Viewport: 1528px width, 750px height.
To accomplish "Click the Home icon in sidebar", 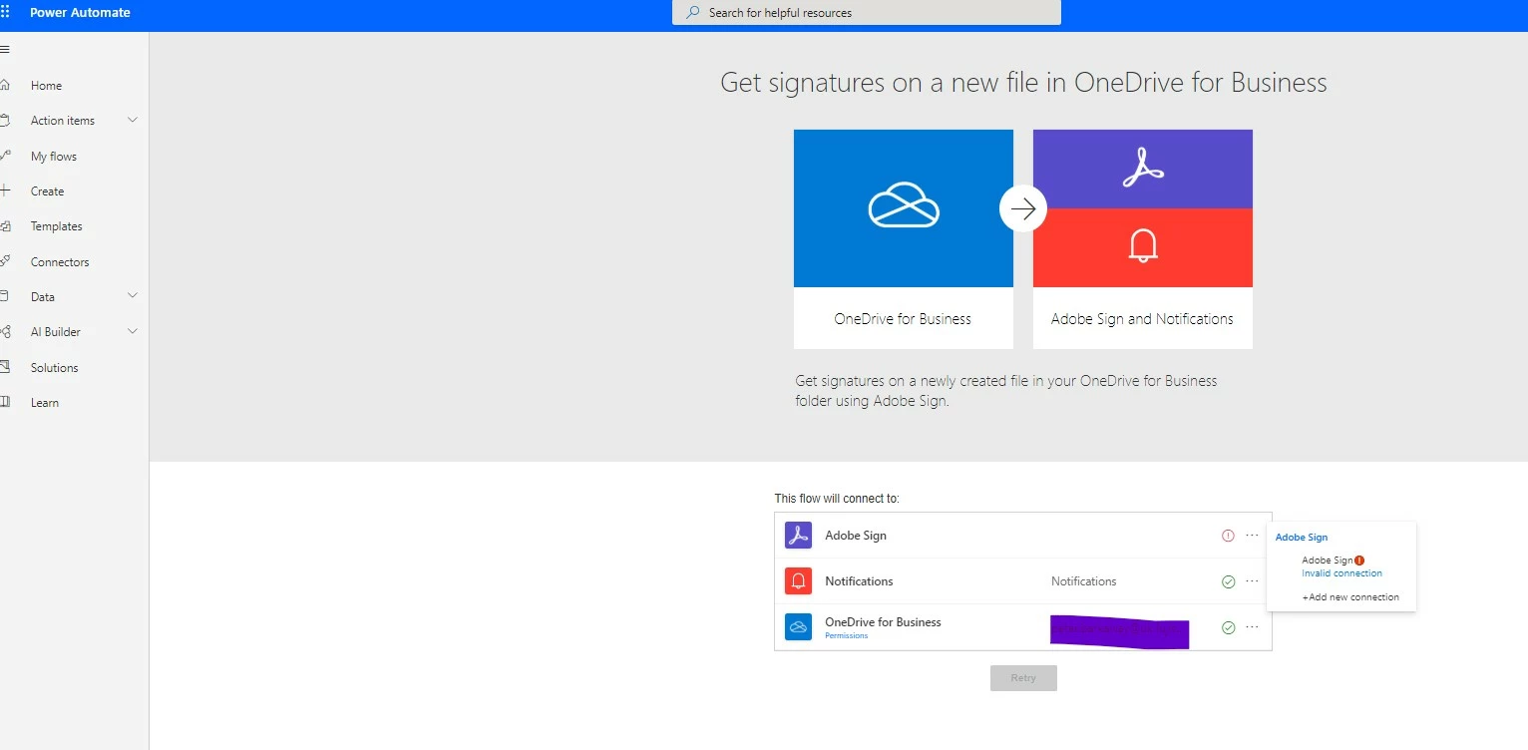I will click(5, 85).
